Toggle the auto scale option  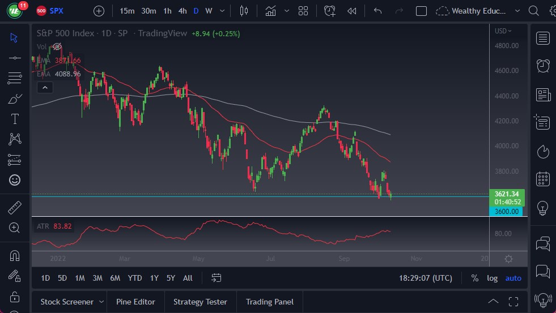(x=513, y=278)
